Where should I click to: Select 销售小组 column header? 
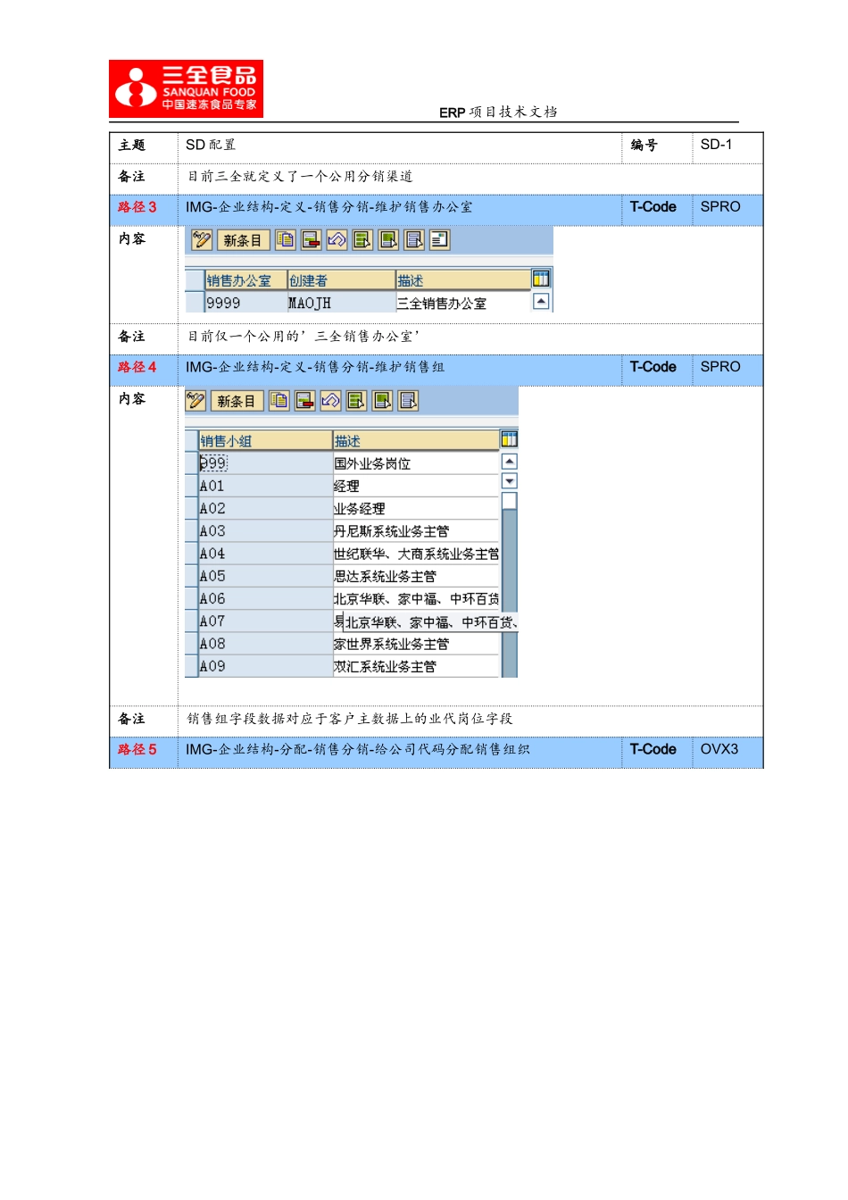265,441
